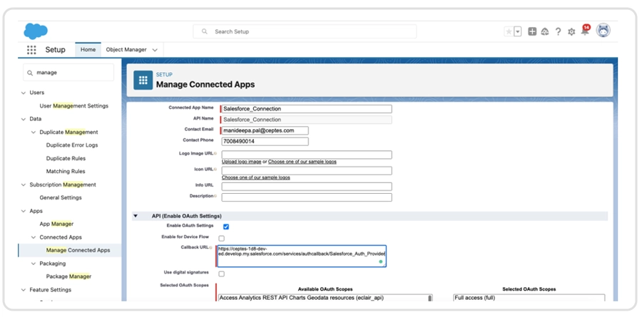Open the Trailhead guidance icon
This screenshot has width=642, height=317.
(x=545, y=32)
